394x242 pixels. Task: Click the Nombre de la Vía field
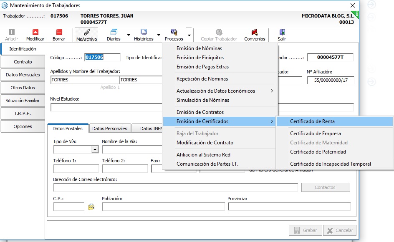132,150
